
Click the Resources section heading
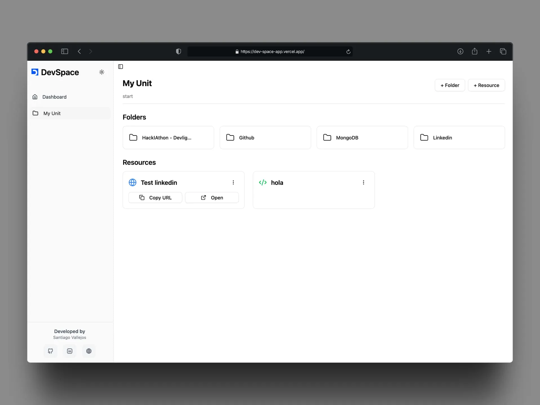(139, 163)
